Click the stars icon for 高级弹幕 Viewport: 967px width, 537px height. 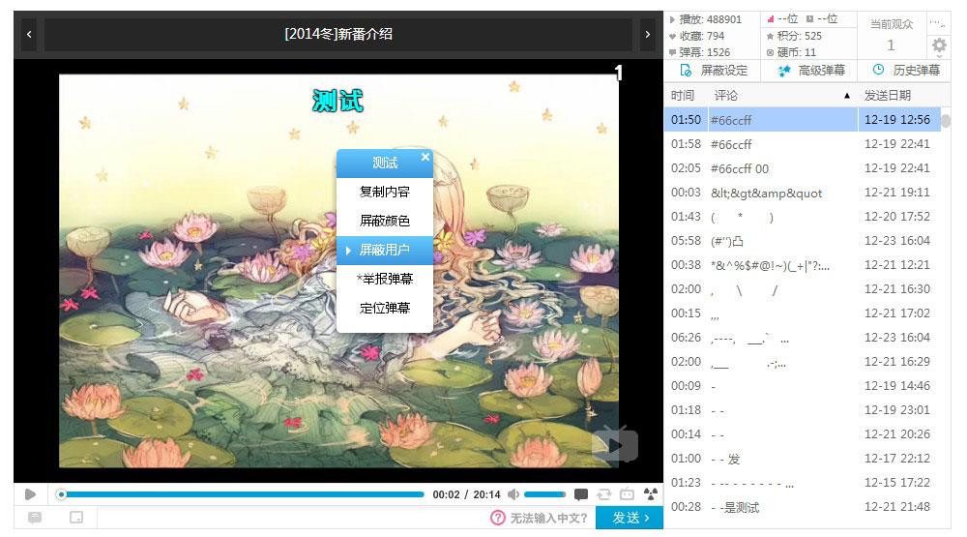click(x=784, y=71)
